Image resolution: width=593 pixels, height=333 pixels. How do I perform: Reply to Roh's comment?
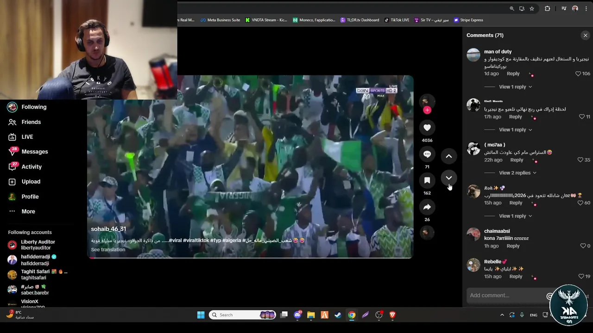point(516,203)
